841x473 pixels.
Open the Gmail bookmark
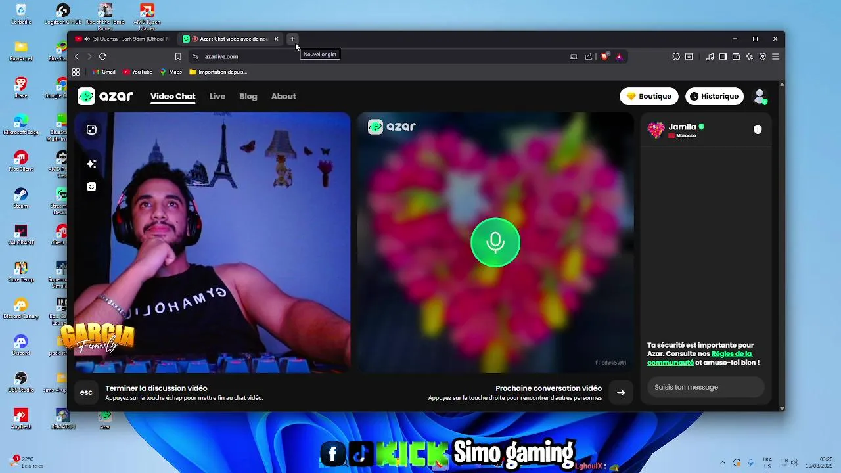click(x=104, y=72)
